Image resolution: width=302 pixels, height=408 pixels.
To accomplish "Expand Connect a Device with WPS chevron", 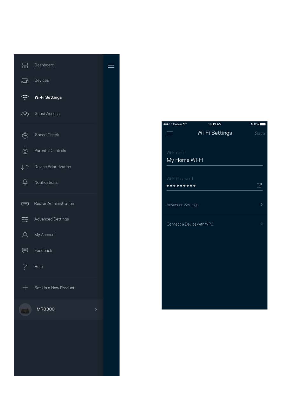I will pos(262,224).
